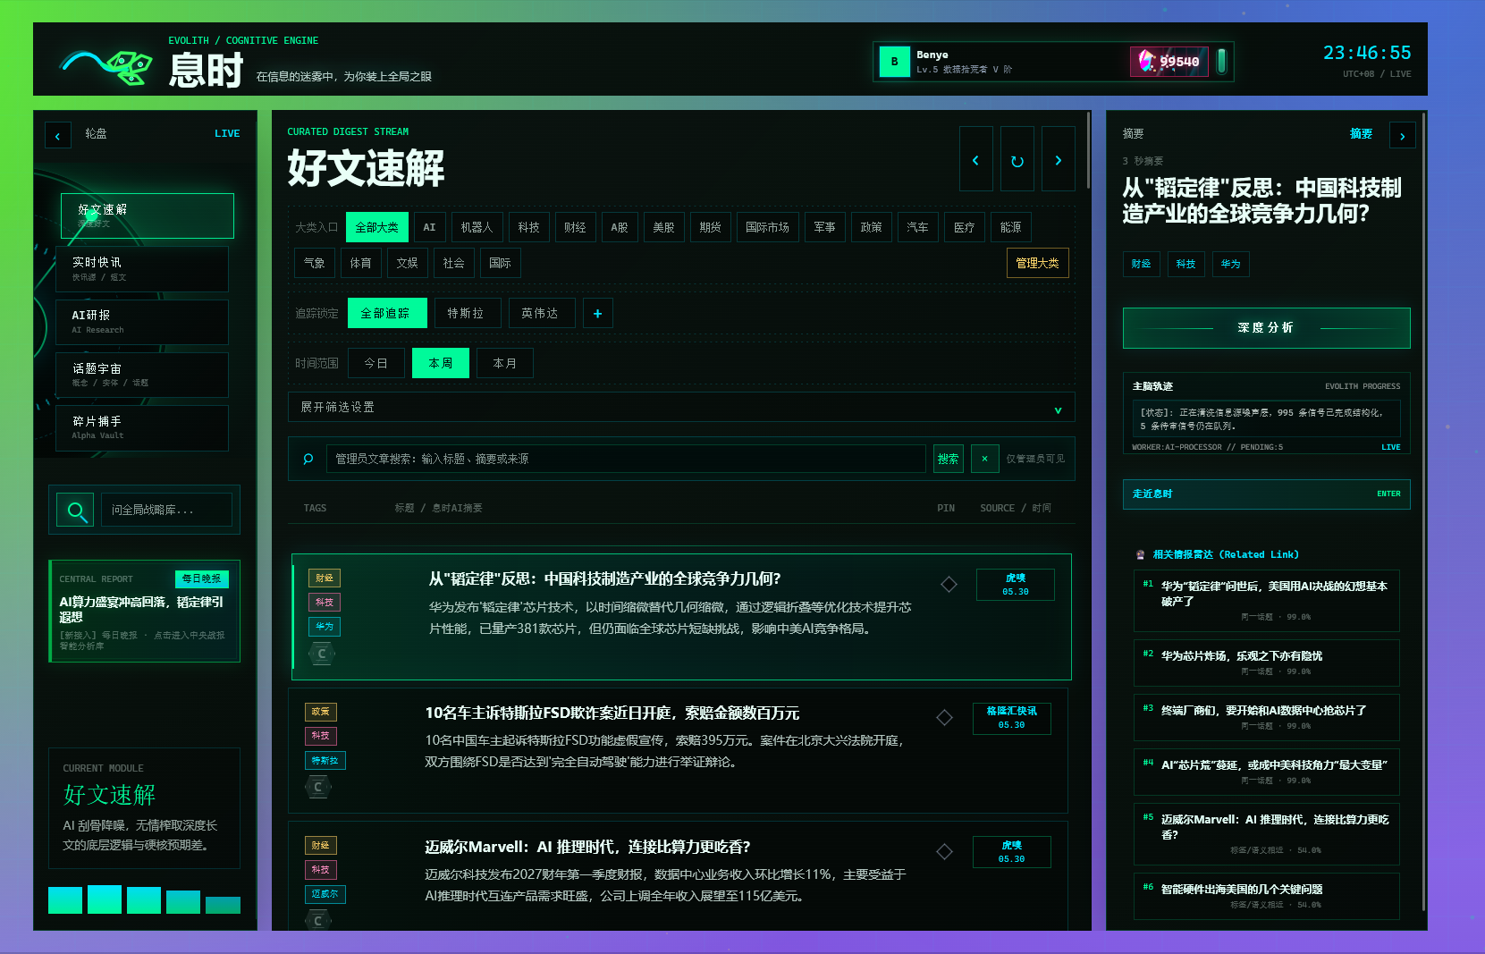
Task: Click the 华为 tag on 韬定律 article
Action: pyautogui.click(x=325, y=627)
